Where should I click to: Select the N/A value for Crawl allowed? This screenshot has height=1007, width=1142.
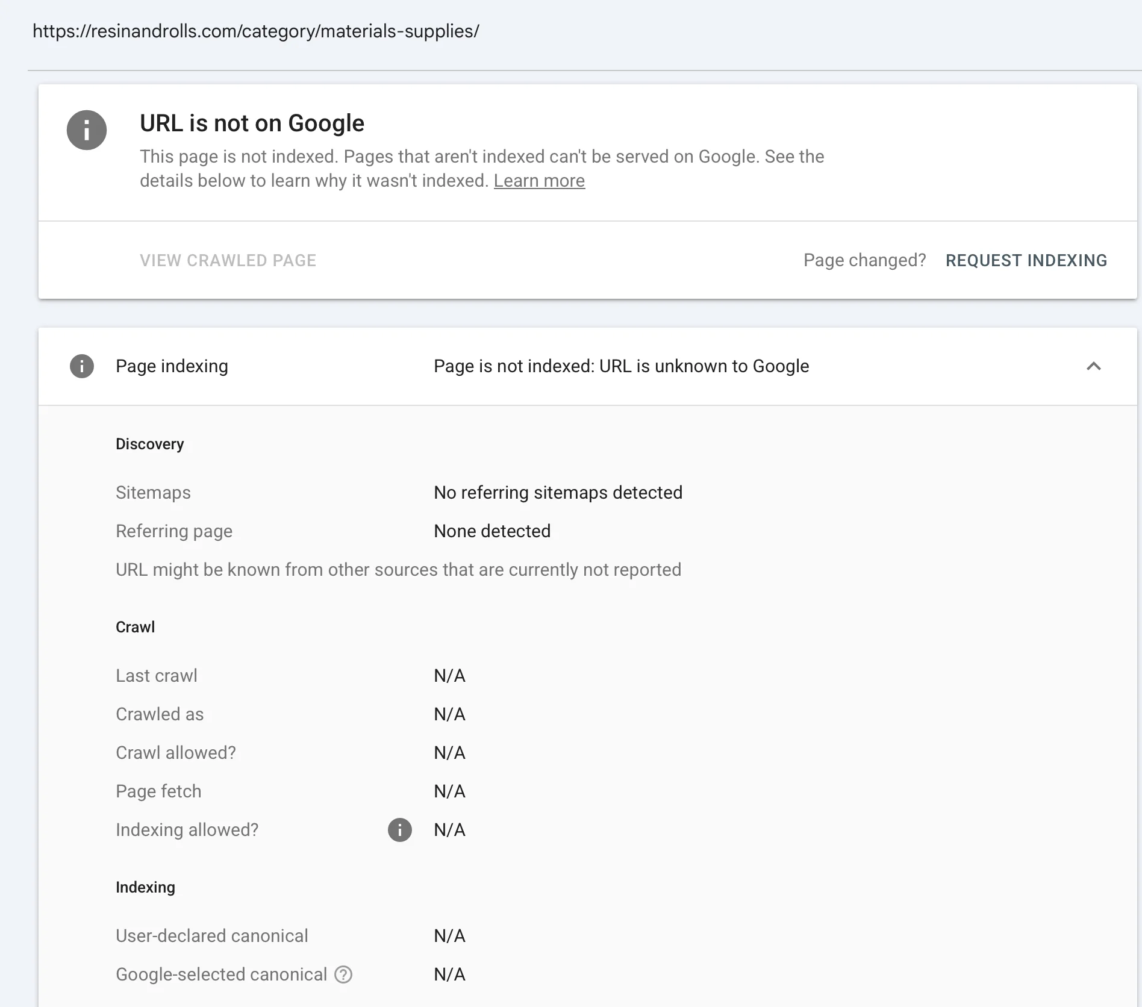pos(450,753)
